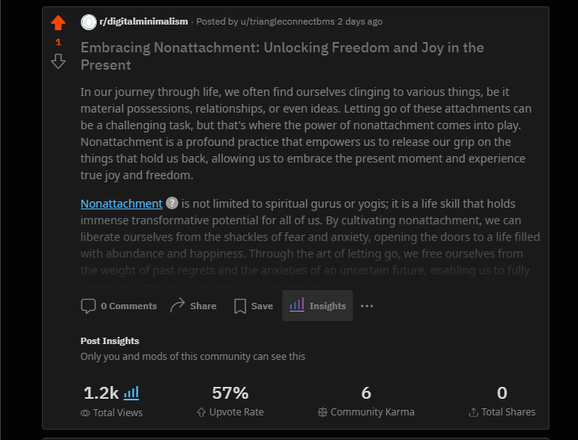This screenshot has width=578, height=440.
Task: Click the Share arrow icon
Action: click(x=178, y=306)
